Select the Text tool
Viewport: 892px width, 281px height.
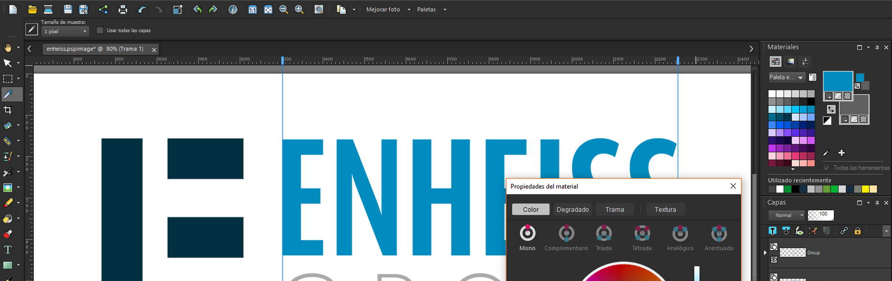[8, 250]
